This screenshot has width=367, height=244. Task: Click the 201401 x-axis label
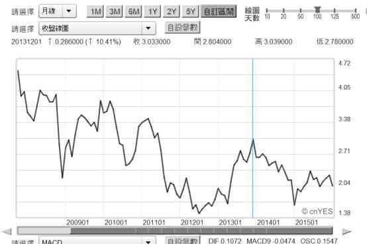pos(268,223)
